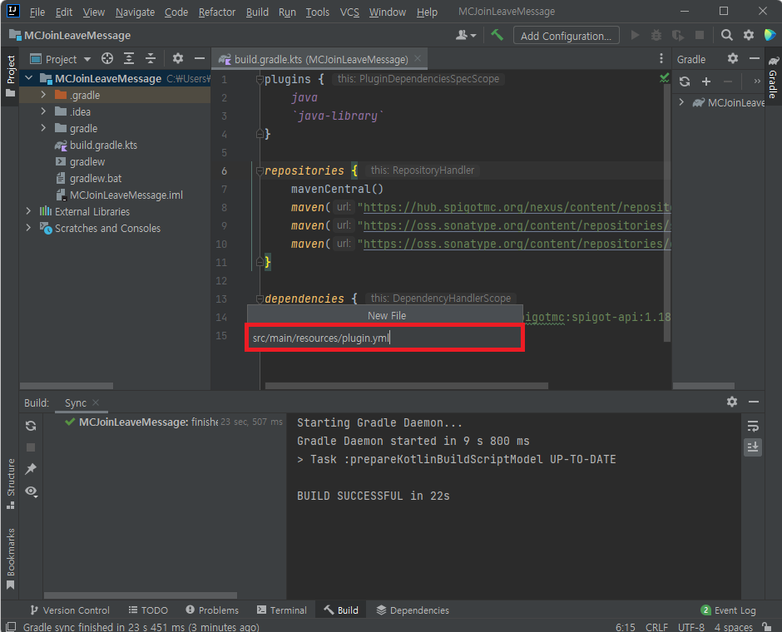
Task: Rerun sync icon in Build panel
Action: point(31,426)
